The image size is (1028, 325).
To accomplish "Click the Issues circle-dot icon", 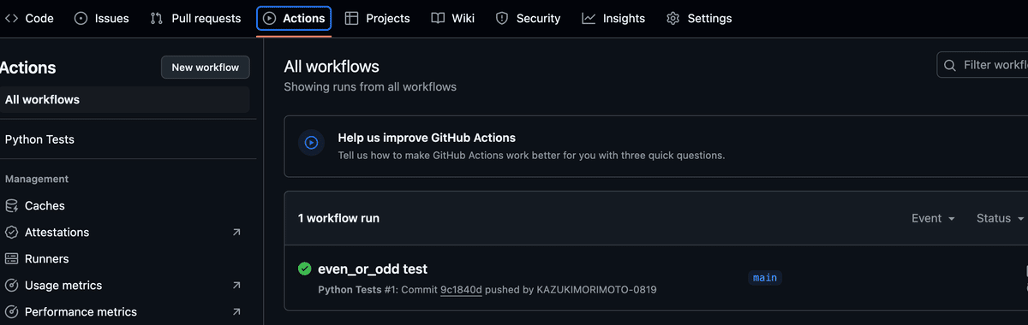I will pyautogui.click(x=81, y=18).
